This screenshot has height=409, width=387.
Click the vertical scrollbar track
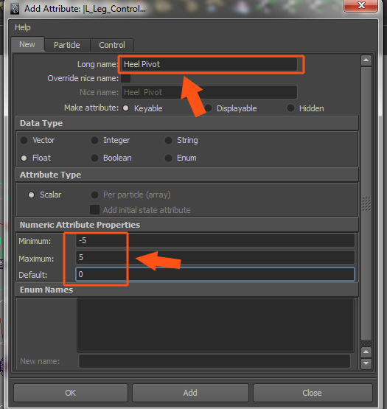coord(366,203)
